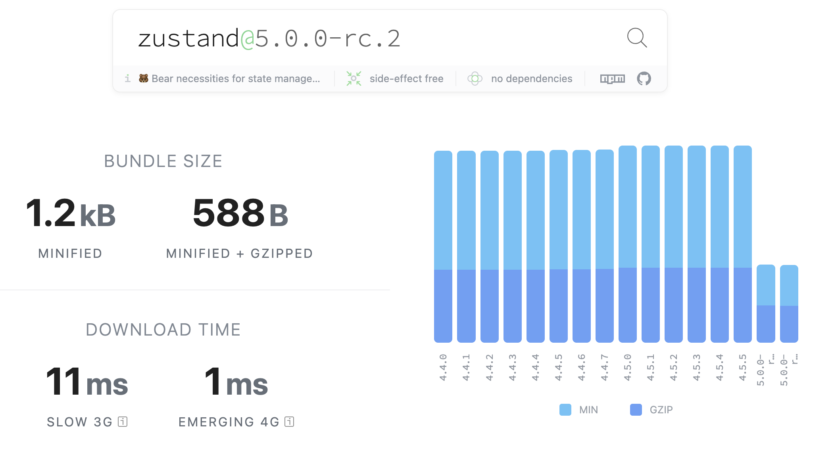Select the 4.5.4 version bar
Image resolution: width=834 pixels, height=449 pixels.
pos(719,244)
